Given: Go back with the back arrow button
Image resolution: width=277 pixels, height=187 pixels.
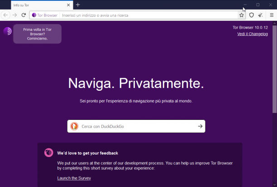Looking at the screenshot, I should click(5, 15).
